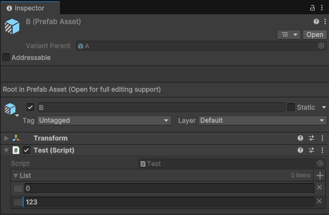Click the Open prefab button
The image size is (329, 215).
pos(315,35)
